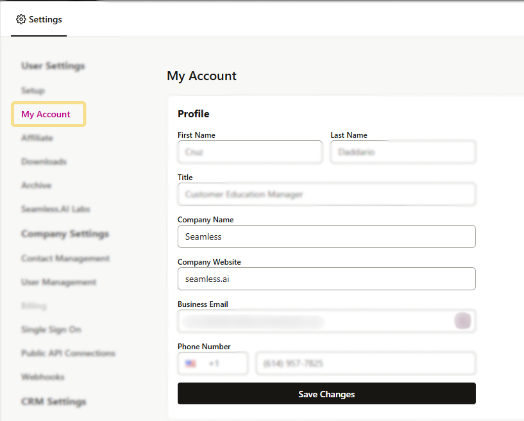Switch to the Settings tab
Image resolution: width=524 pixels, height=421 pixels.
39,19
